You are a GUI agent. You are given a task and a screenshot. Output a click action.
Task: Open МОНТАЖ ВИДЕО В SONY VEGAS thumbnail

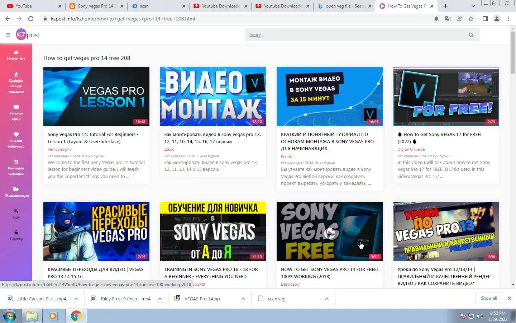[330, 97]
